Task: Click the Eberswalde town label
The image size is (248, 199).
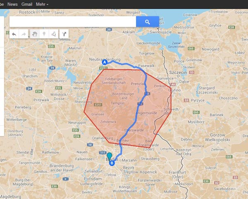Action: tap(134, 130)
